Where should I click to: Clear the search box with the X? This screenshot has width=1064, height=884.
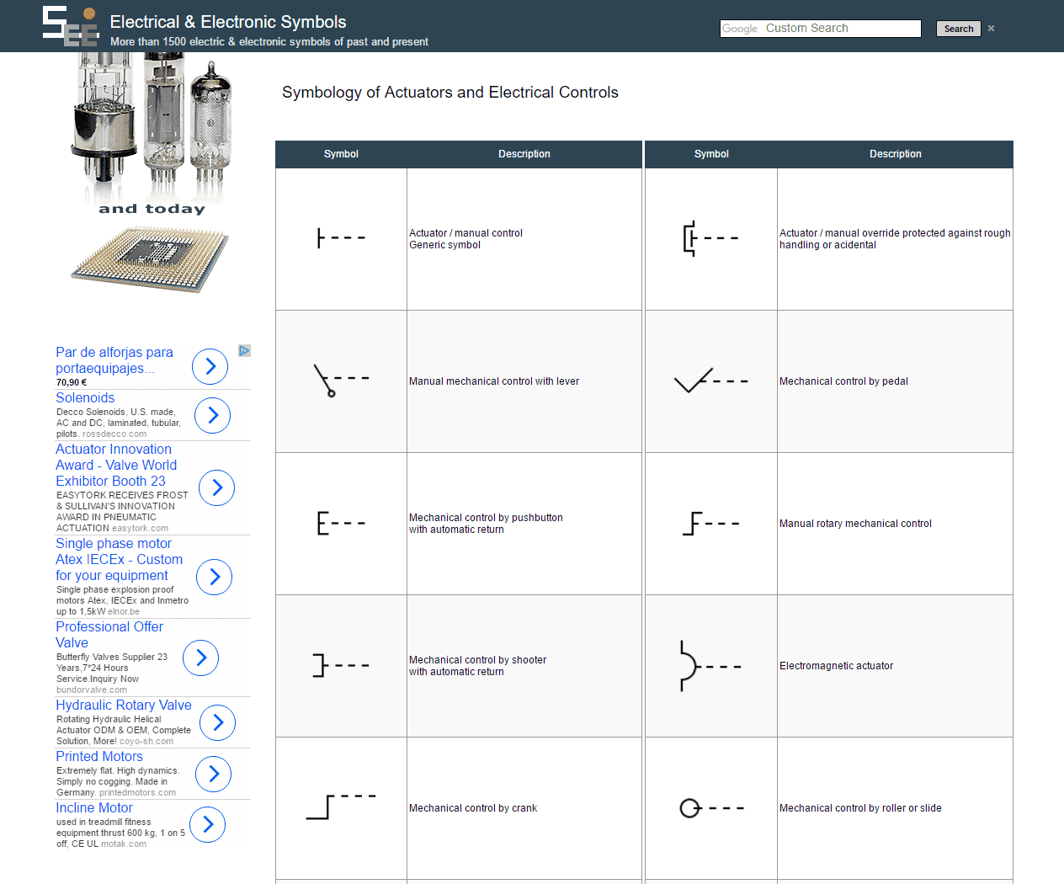tap(992, 29)
